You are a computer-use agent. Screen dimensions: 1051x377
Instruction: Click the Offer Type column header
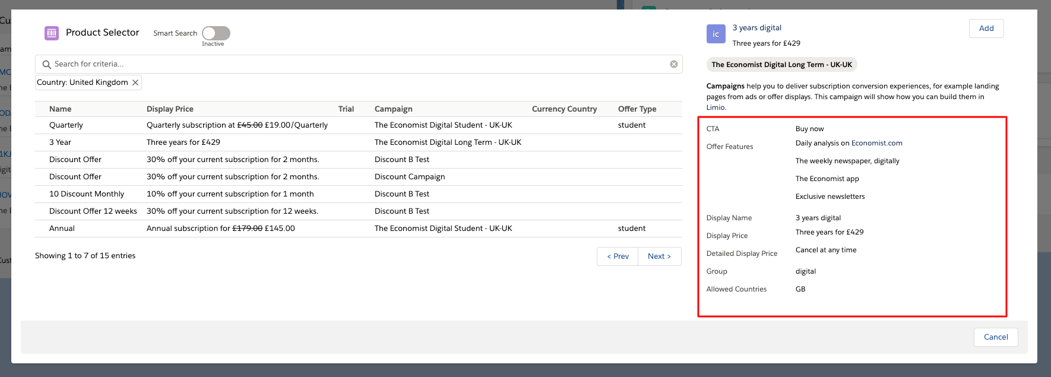coord(637,109)
